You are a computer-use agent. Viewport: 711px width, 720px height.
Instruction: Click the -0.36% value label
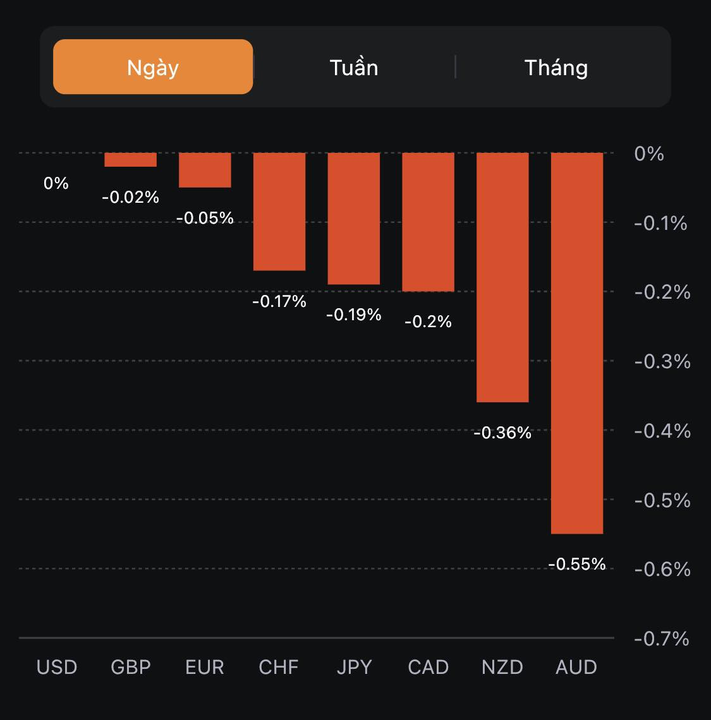click(502, 433)
